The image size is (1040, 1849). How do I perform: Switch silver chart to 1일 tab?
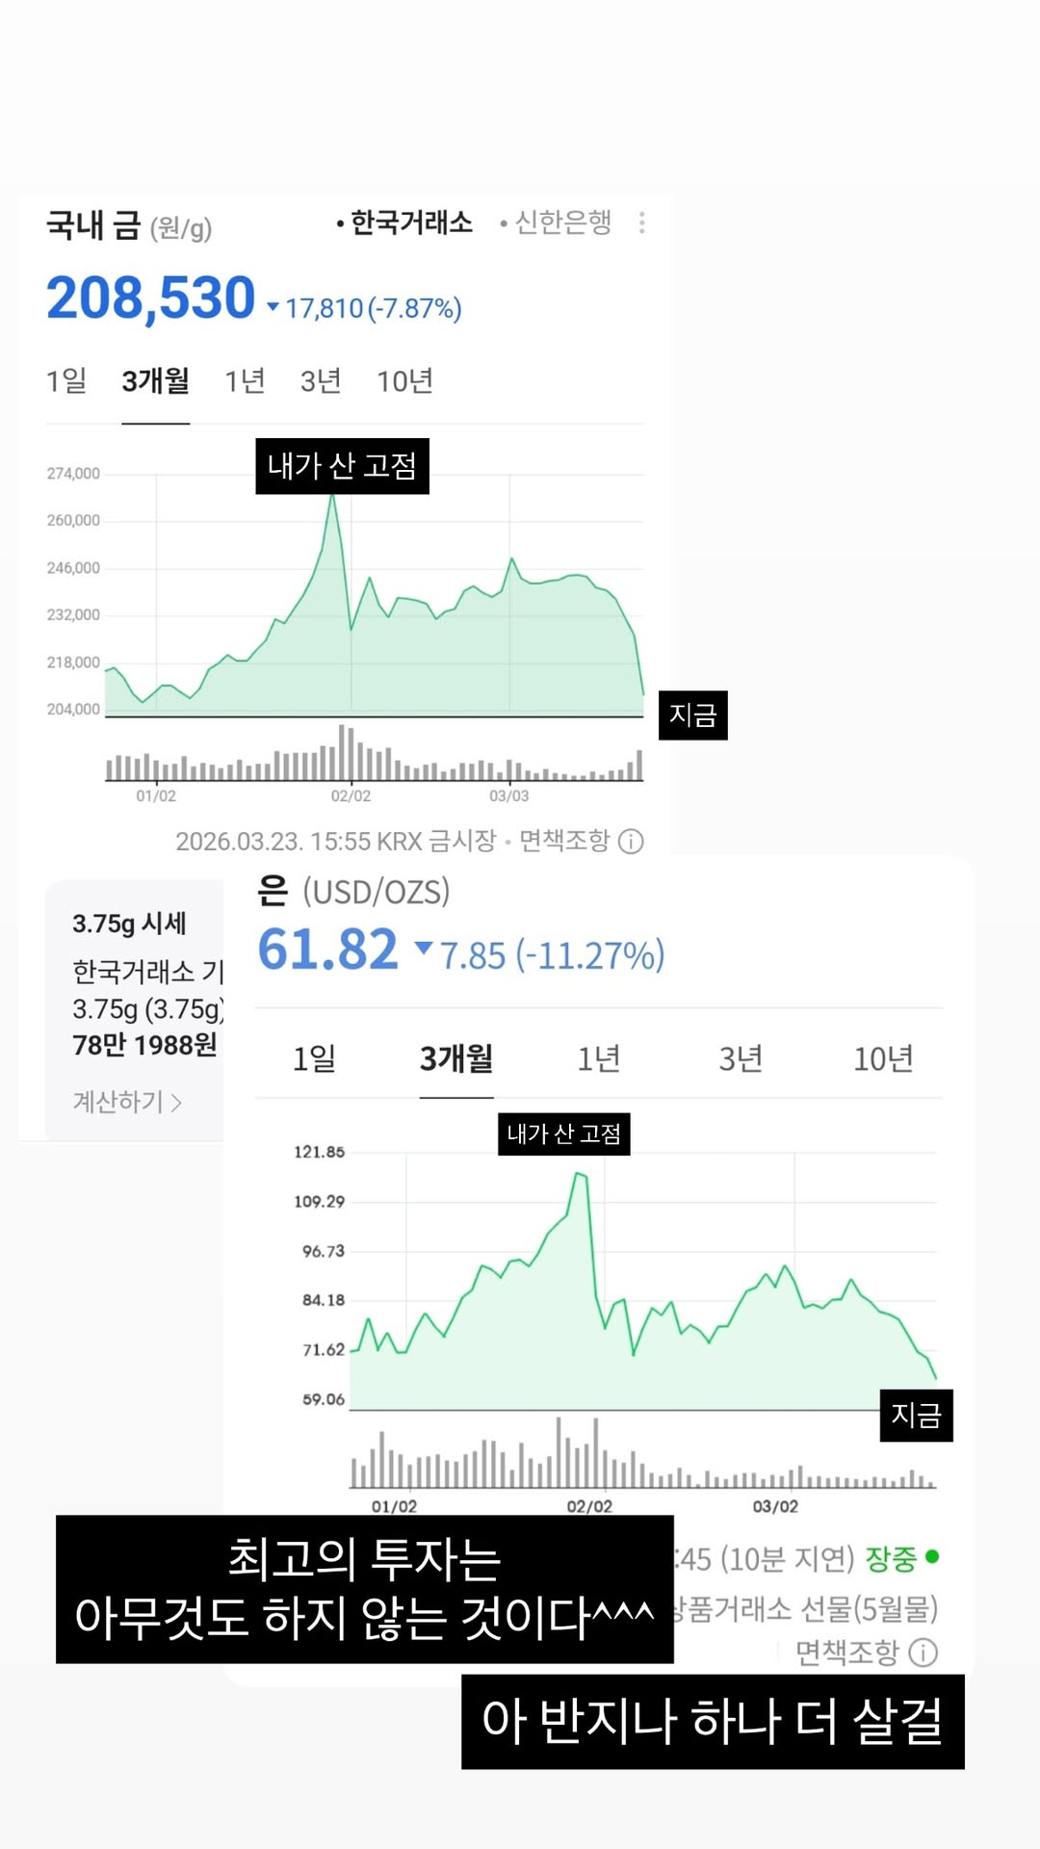(x=314, y=1059)
